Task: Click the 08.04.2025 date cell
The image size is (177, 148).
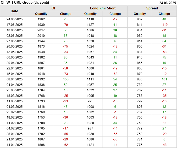Action: coord(14,79)
